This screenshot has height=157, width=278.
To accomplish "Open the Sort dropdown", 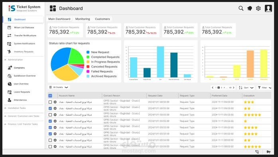I will 246,88.
